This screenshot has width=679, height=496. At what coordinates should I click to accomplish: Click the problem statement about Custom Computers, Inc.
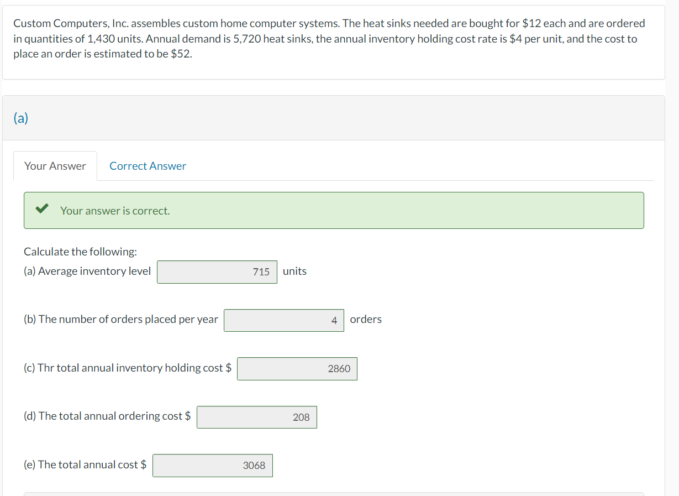[329, 39]
